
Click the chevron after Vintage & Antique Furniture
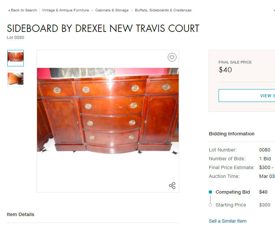click(92, 11)
